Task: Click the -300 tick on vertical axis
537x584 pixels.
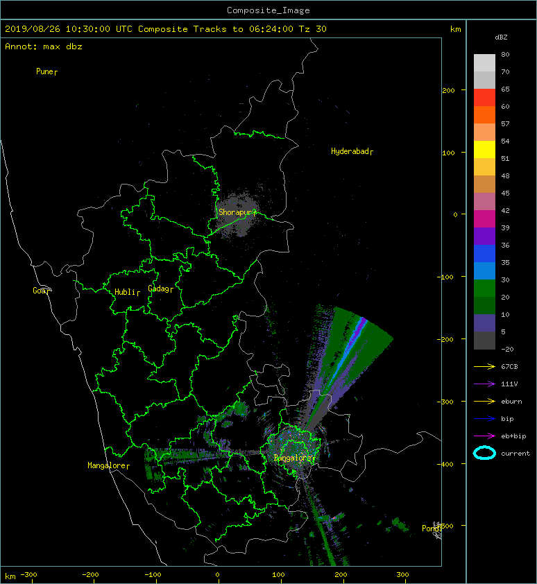Action: point(445,402)
